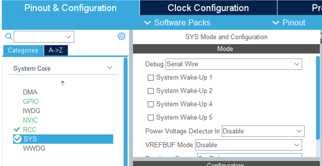Viewport: 322px width, 166px height.
Task: Click the search magnifier icon
Action: pyautogui.click(x=8, y=37)
